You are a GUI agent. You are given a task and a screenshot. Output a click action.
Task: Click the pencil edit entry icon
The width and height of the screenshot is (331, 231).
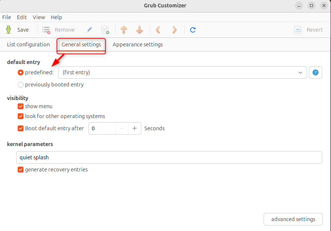coord(89,30)
